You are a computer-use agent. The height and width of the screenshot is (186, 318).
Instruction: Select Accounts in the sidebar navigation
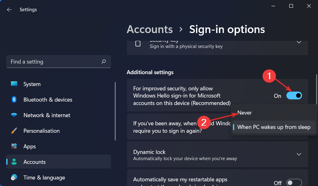34,161
